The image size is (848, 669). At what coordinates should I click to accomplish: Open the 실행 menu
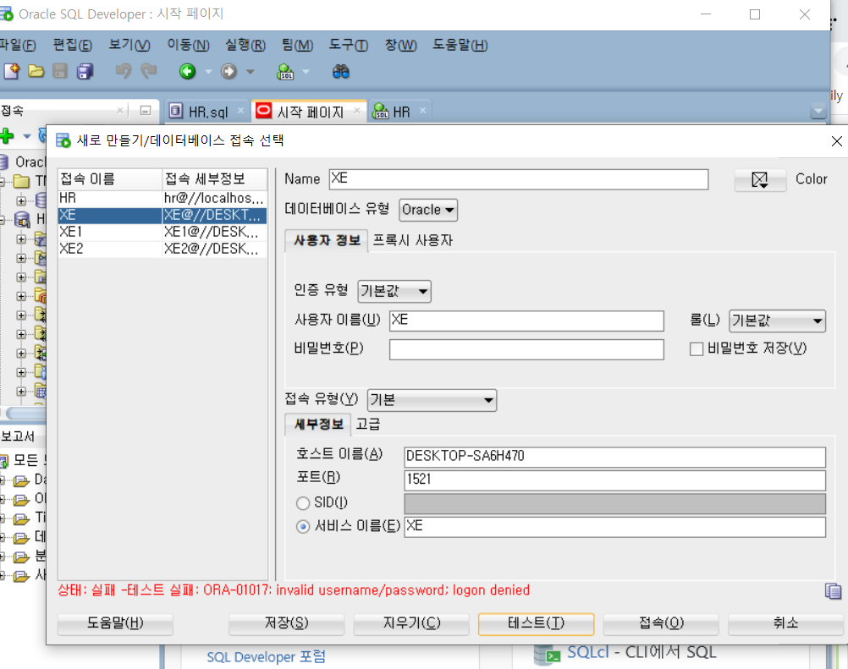[245, 45]
